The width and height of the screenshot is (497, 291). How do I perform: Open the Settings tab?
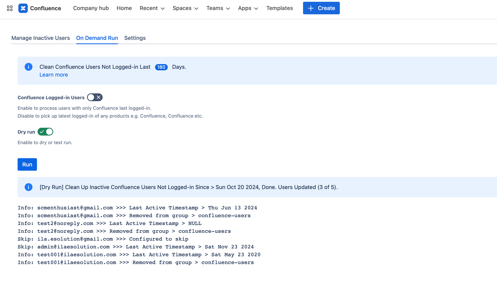tap(135, 38)
